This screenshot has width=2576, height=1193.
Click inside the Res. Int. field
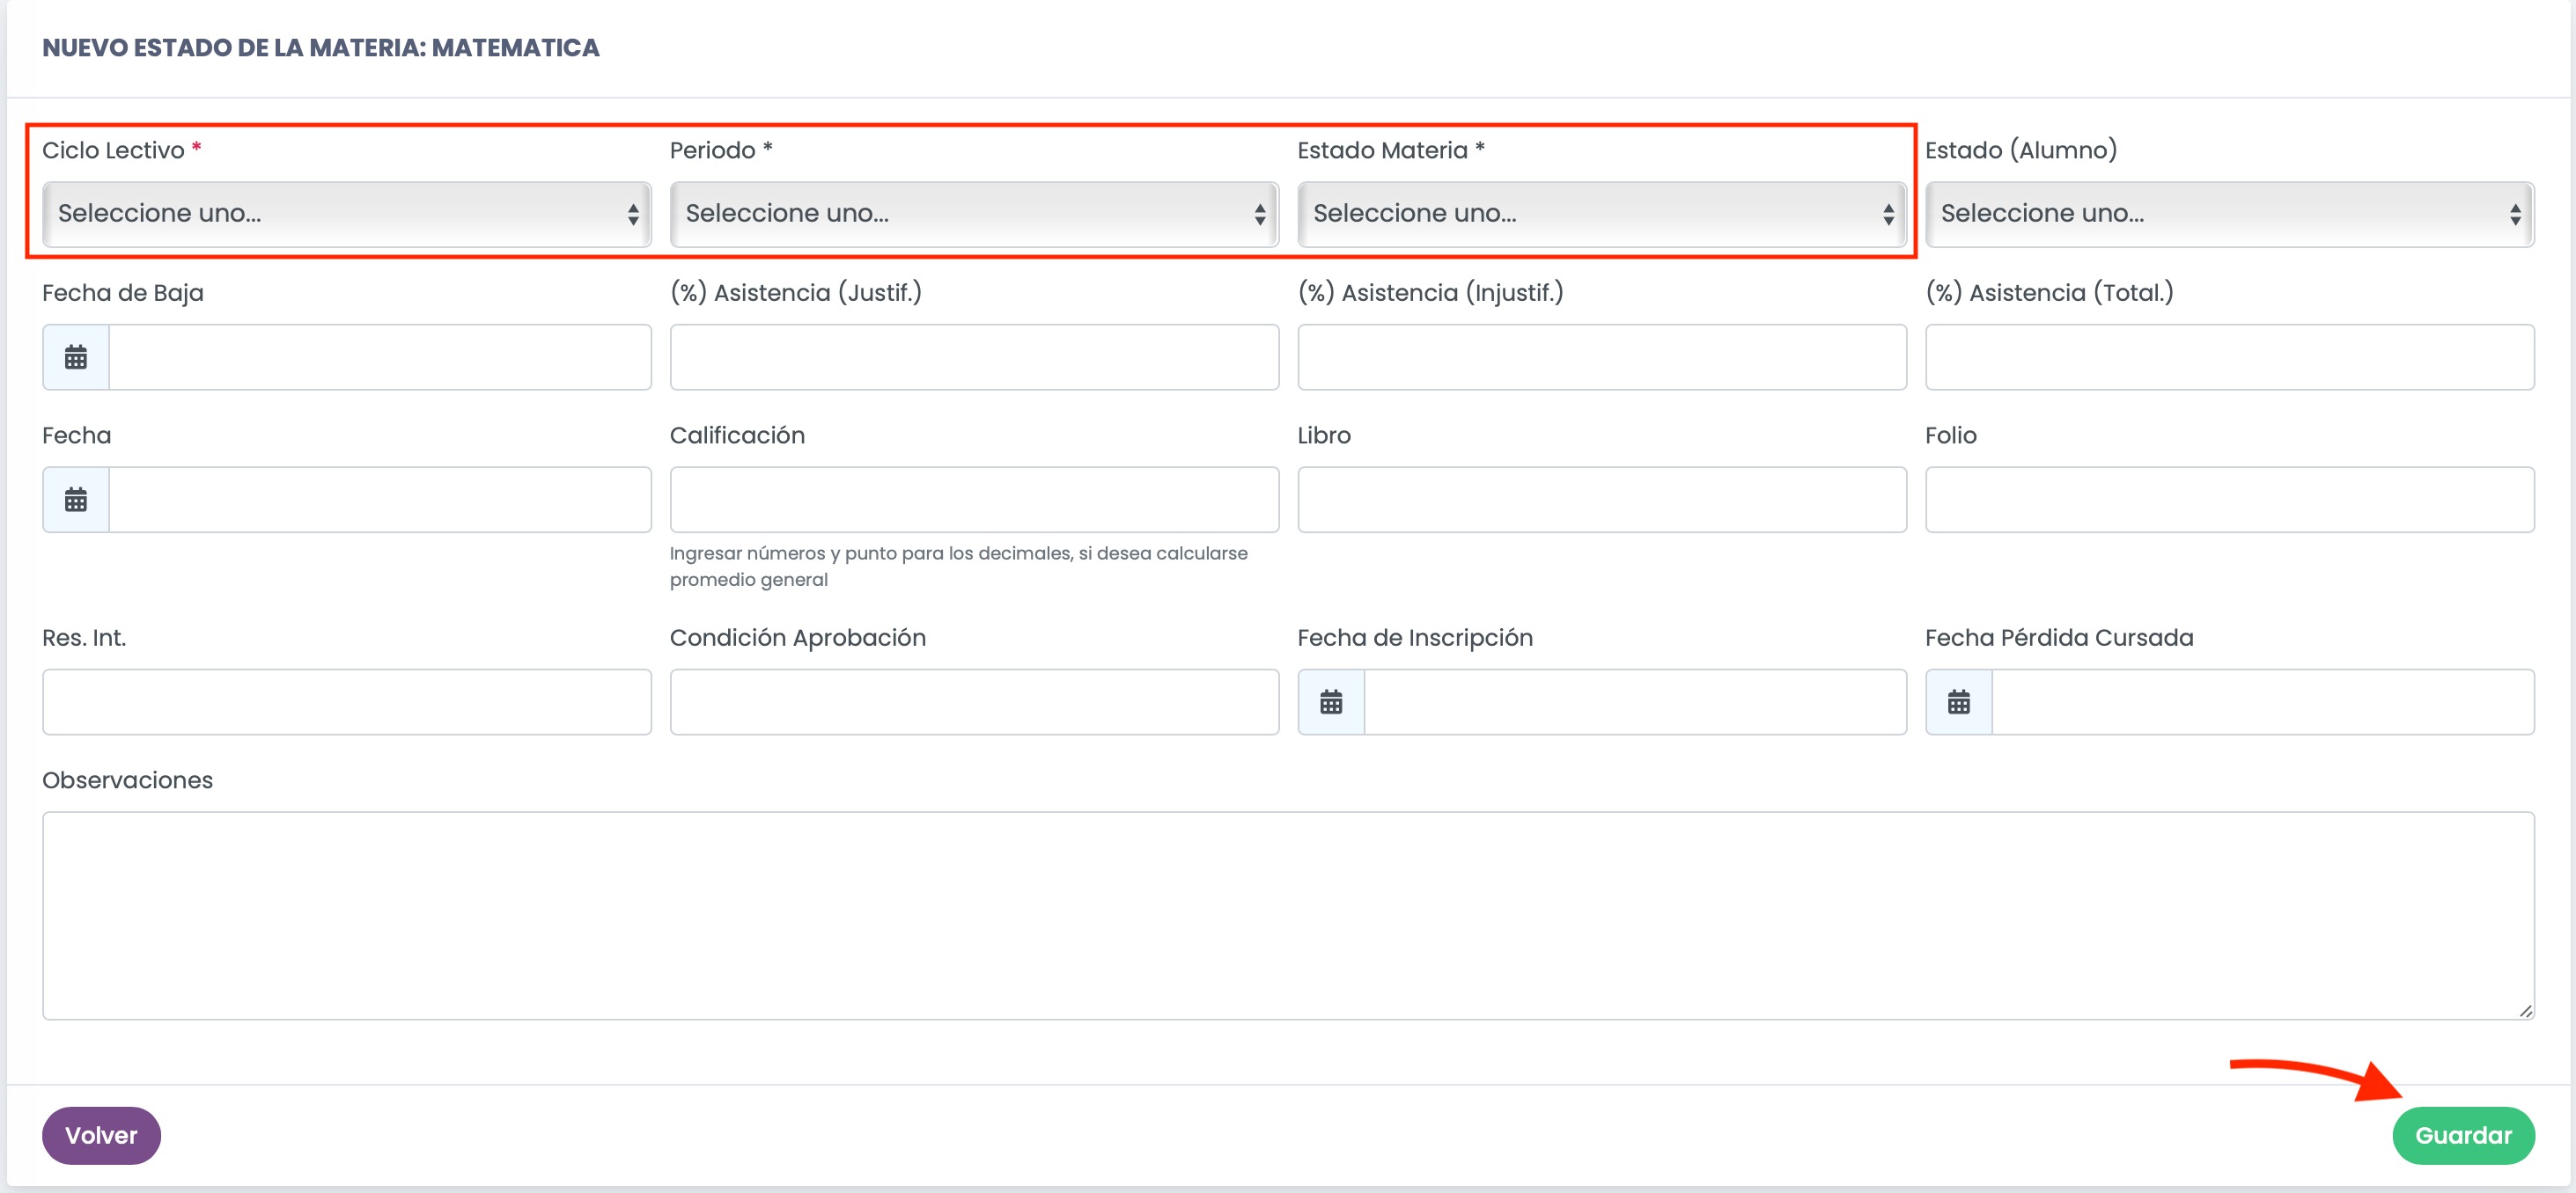point(346,702)
